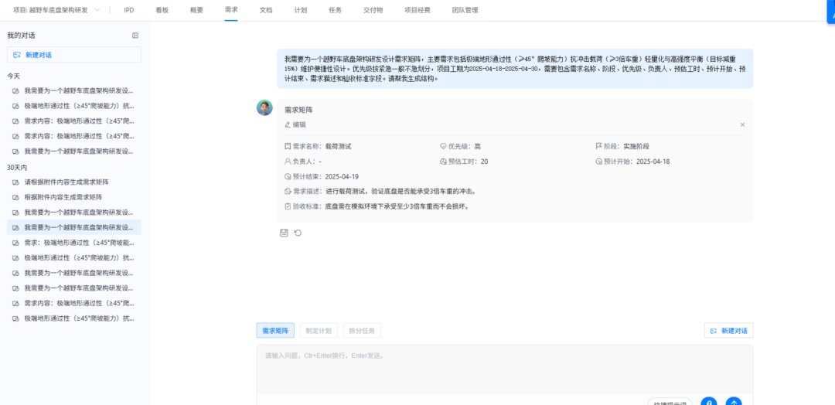
Task: Click the 阶段 value 实施阶段
Action: (x=636, y=146)
